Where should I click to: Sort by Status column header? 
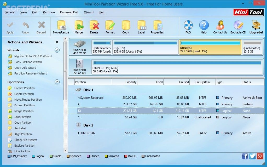click(x=253, y=82)
